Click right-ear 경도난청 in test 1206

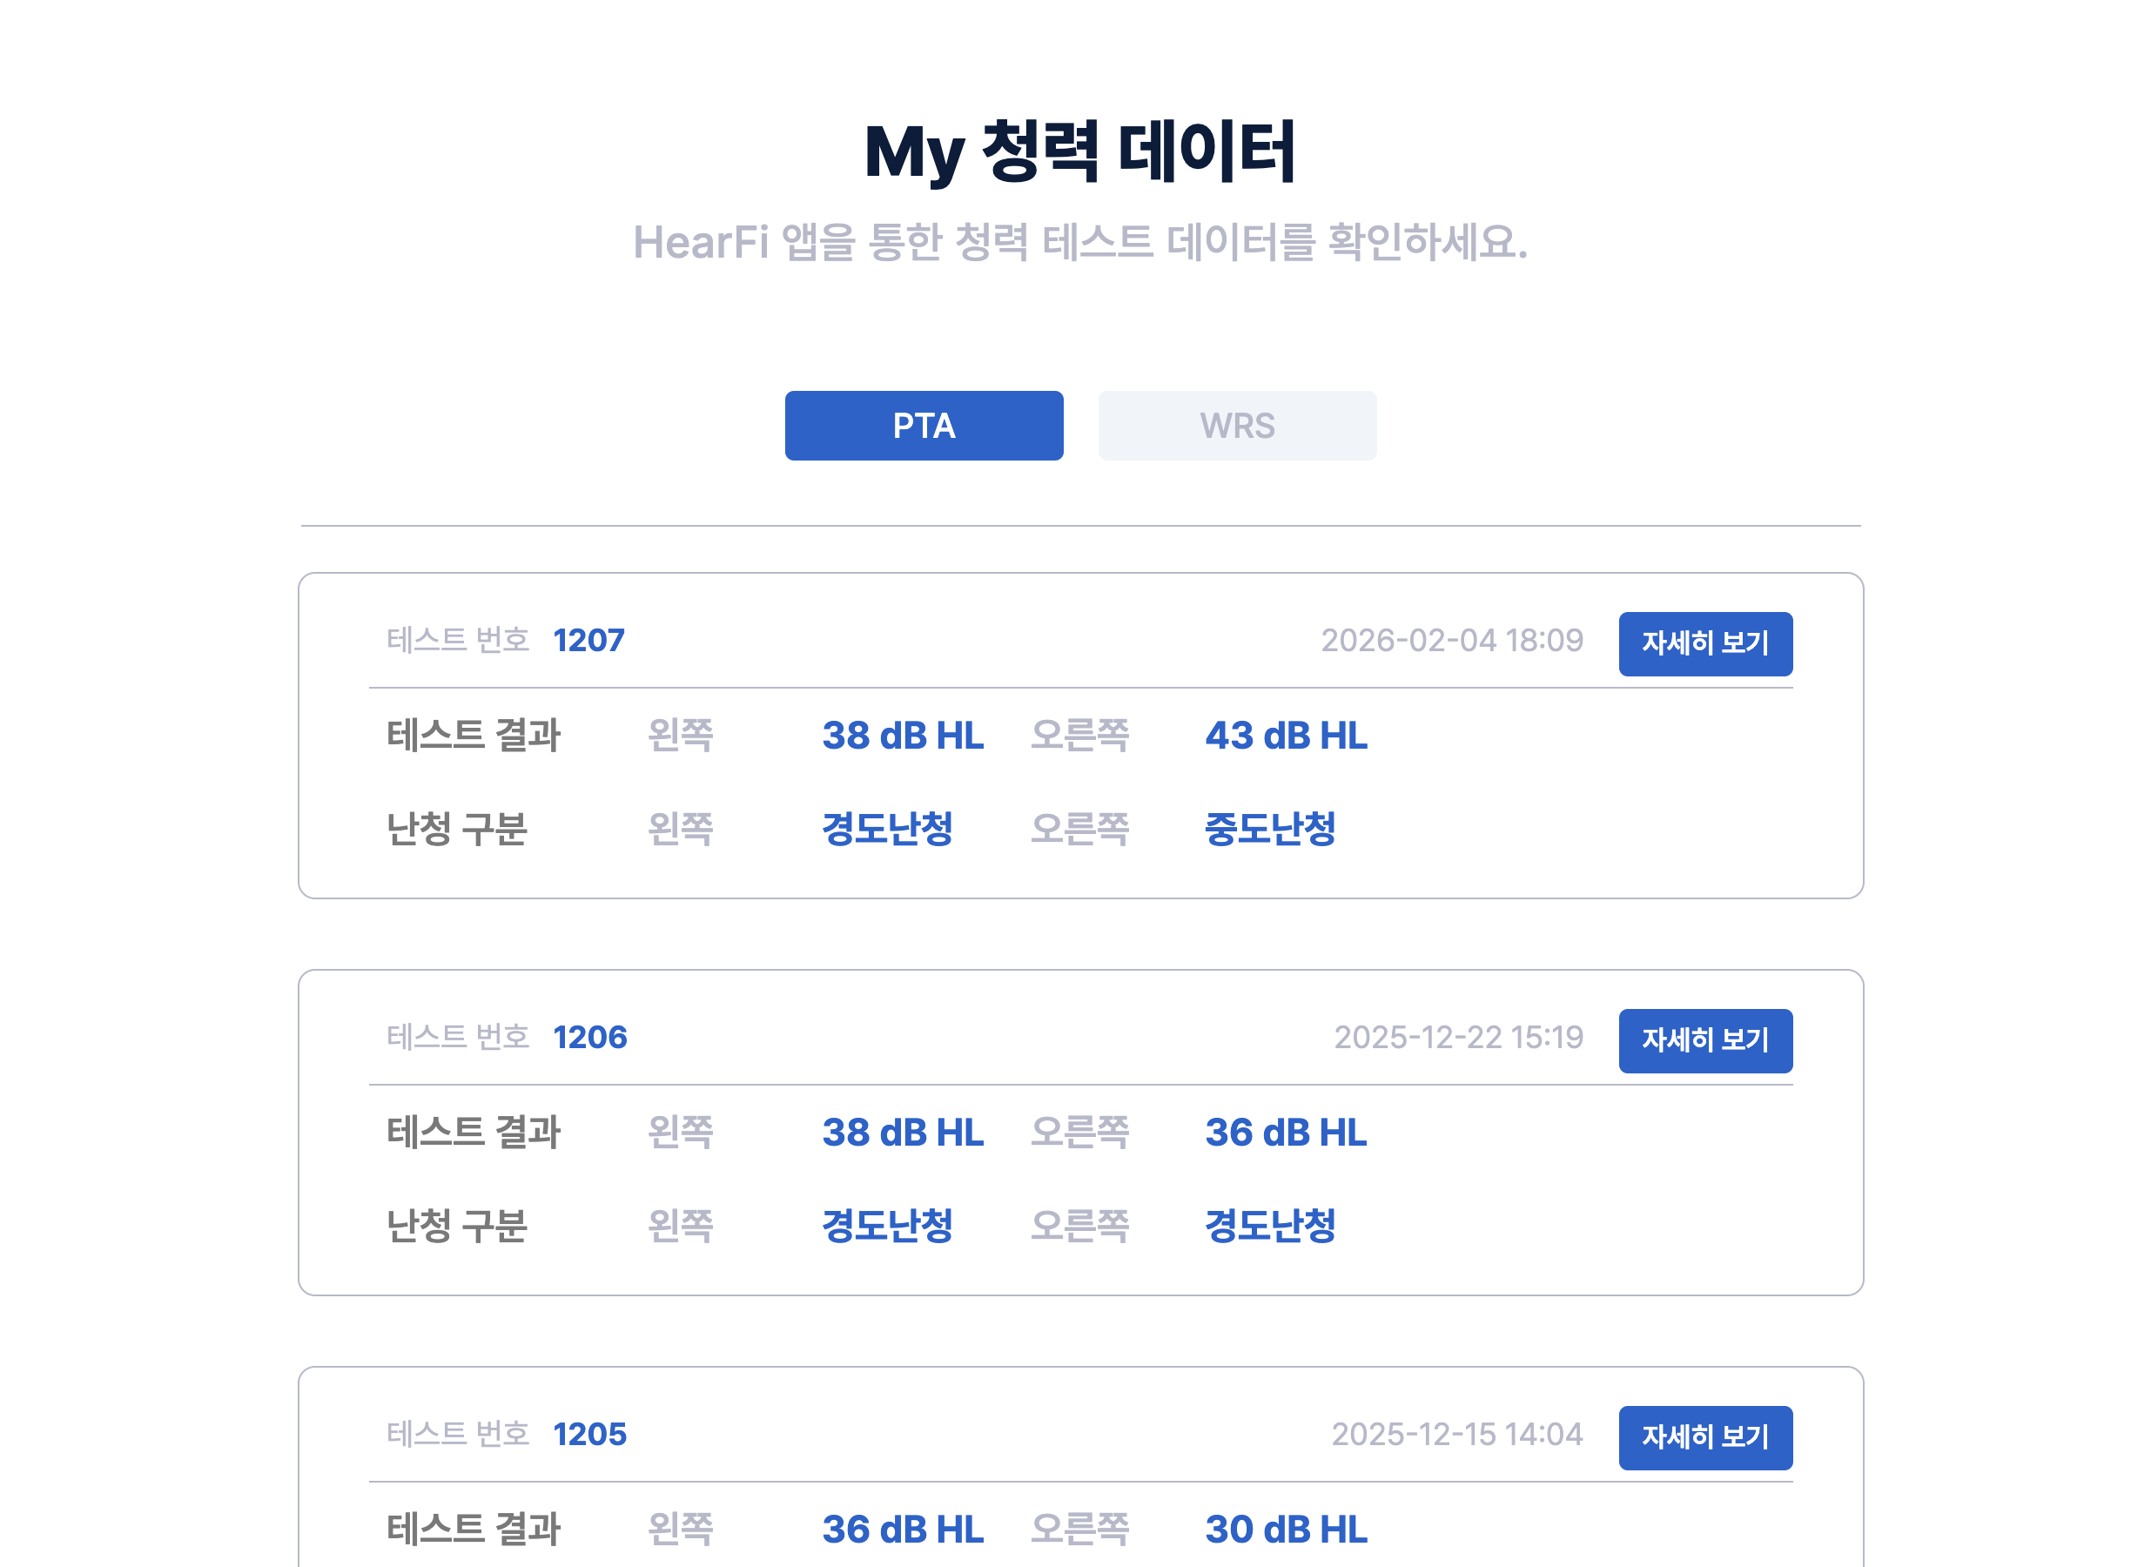coord(1269,1225)
